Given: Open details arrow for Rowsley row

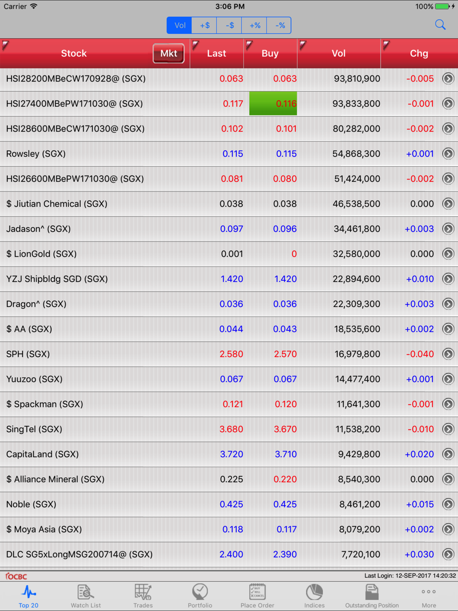Looking at the screenshot, I should [448, 154].
